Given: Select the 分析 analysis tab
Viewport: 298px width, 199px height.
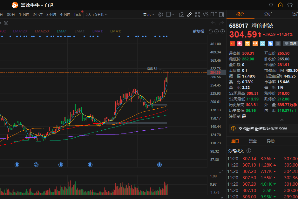Looking at the screenshot, I should coord(268,14).
